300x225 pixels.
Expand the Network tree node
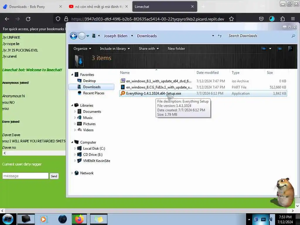(72, 173)
